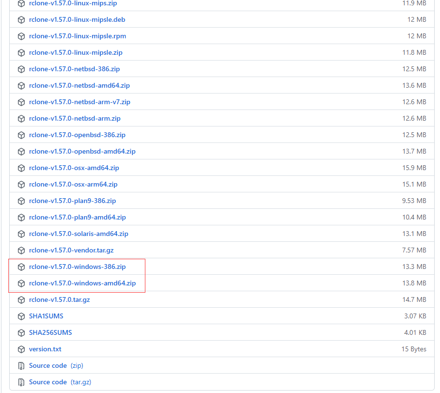Click package icon beside rclone-v1.57.0-vendor.tar.gz
The image size is (440, 393).
tap(21, 251)
